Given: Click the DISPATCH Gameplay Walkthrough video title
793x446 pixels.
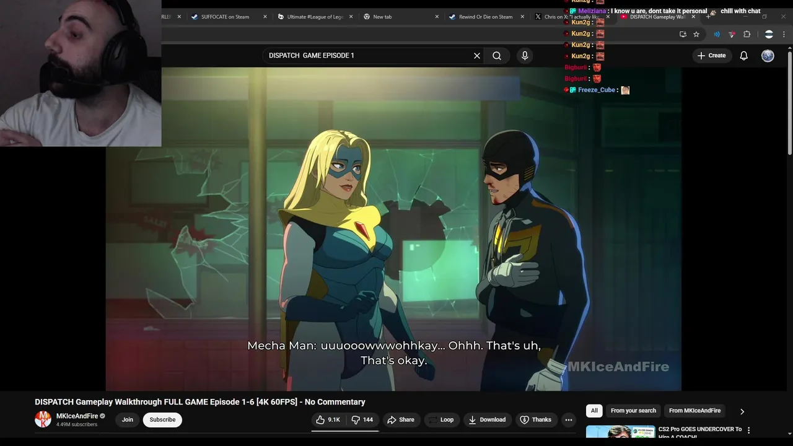Looking at the screenshot, I should 200,402.
